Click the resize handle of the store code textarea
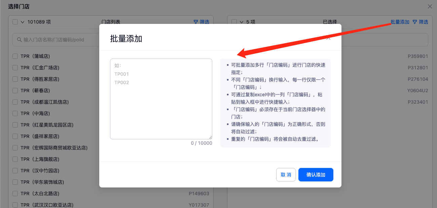Image resolution: width=437 pixels, height=208 pixels. [x=210, y=137]
